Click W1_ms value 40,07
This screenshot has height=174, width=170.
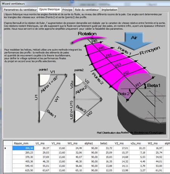74,157
